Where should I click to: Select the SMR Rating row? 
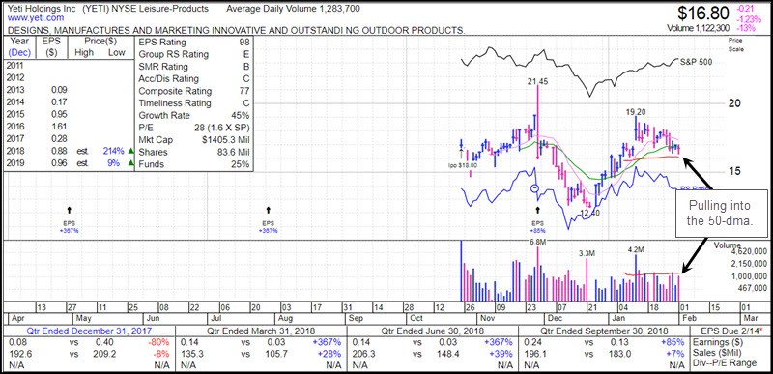pos(194,67)
